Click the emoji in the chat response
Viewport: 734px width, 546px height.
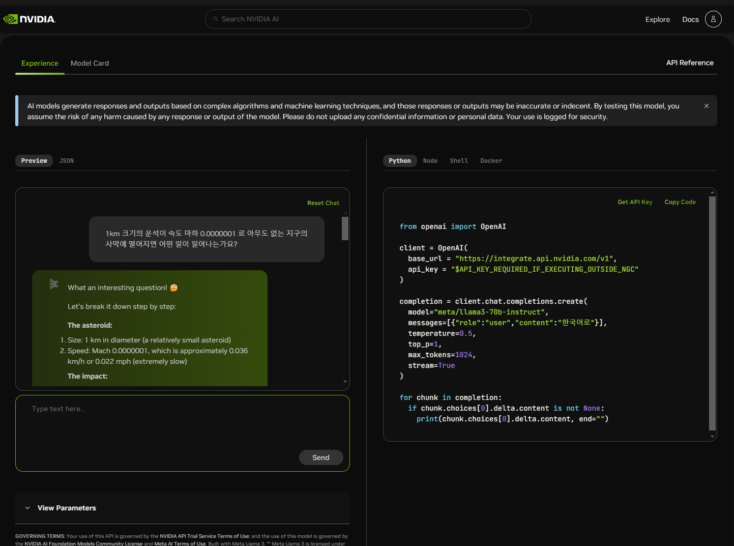174,288
